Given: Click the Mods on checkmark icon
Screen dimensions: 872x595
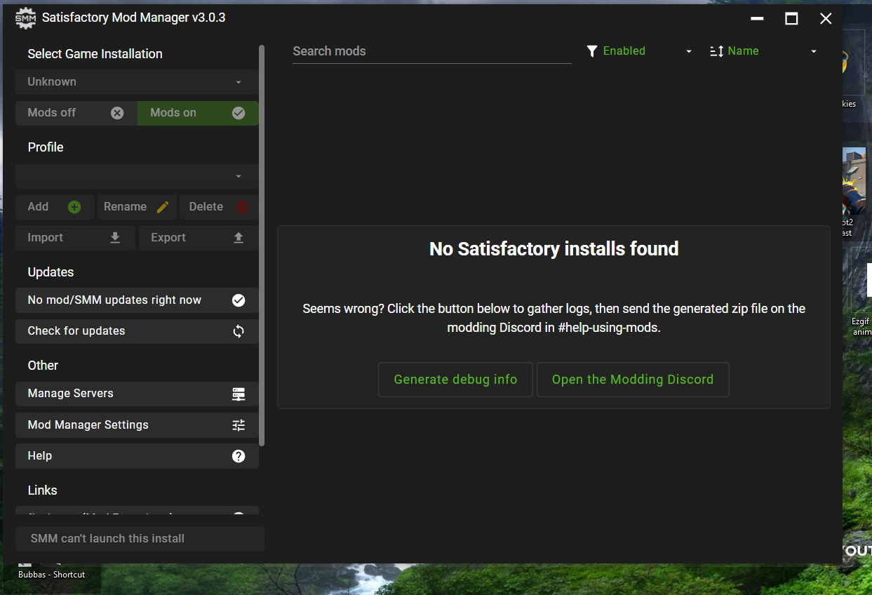Looking at the screenshot, I should pyautogui.click(x=239, y=113).
